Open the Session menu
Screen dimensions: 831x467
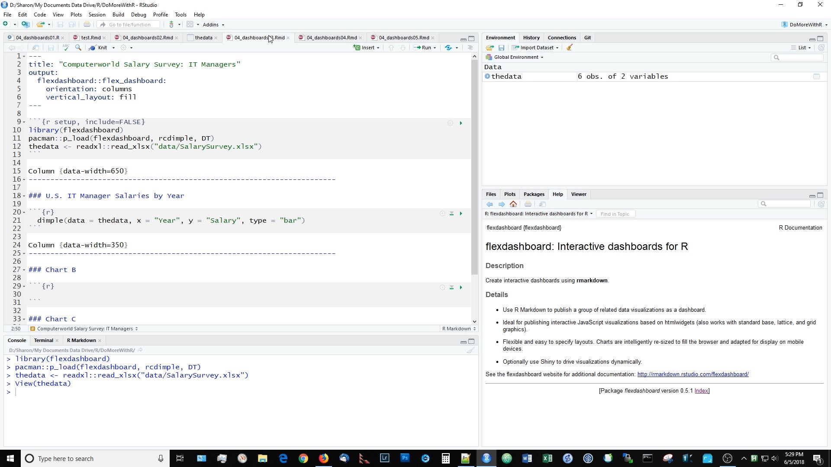pyautogui.click(x=97, y=15)
